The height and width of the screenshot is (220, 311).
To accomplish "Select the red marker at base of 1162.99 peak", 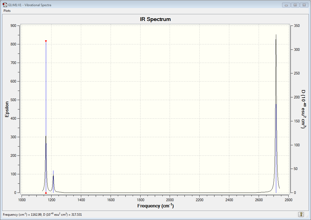I will 46,193.
